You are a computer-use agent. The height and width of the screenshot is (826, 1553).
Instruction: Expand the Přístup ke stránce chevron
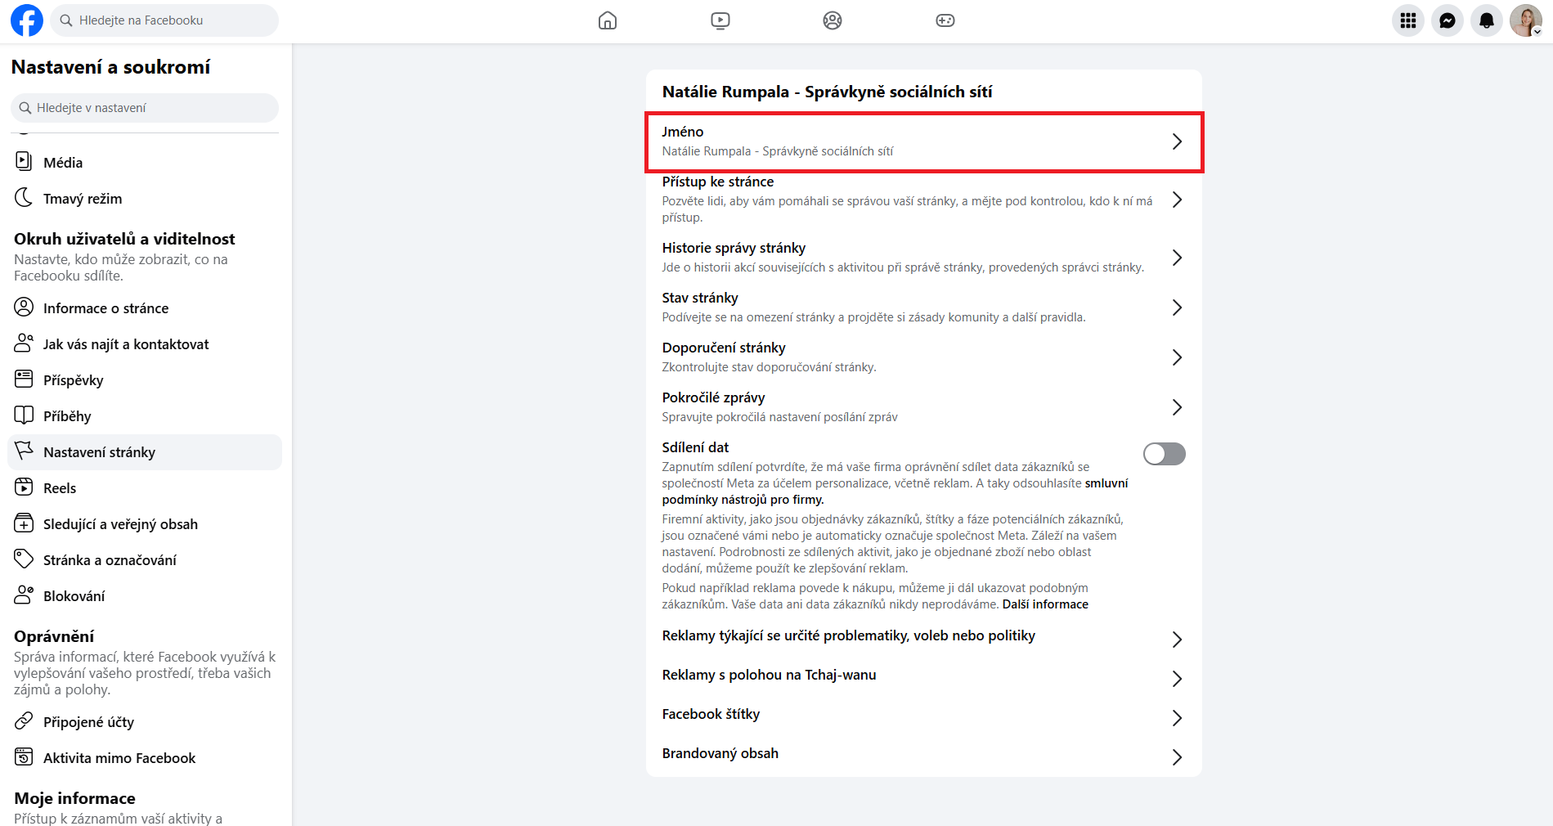click(1176, 200)
